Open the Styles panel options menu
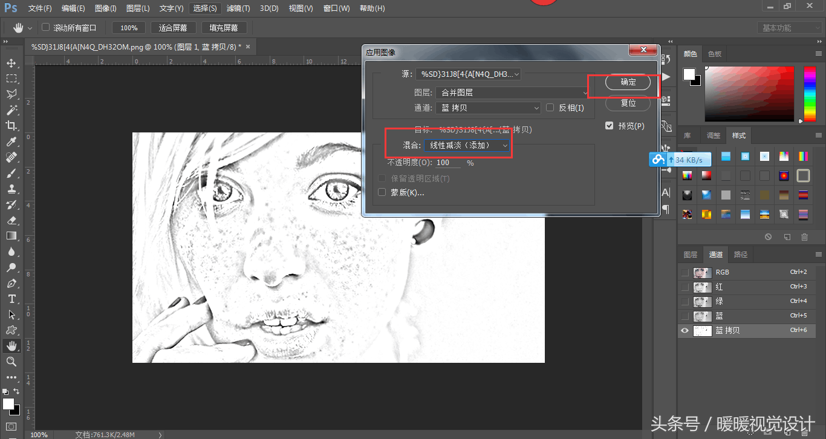This screenshot has height=439, width=826. pyautogui.click(x=819, y=135)
